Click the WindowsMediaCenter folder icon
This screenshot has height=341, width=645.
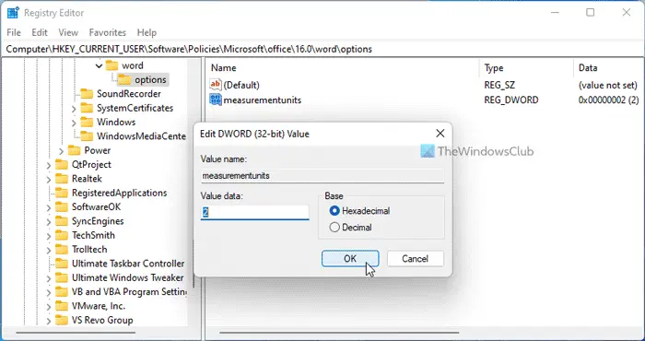87,136
